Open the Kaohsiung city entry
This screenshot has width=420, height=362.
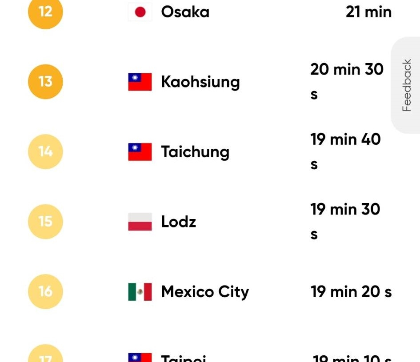pos(200,82)
